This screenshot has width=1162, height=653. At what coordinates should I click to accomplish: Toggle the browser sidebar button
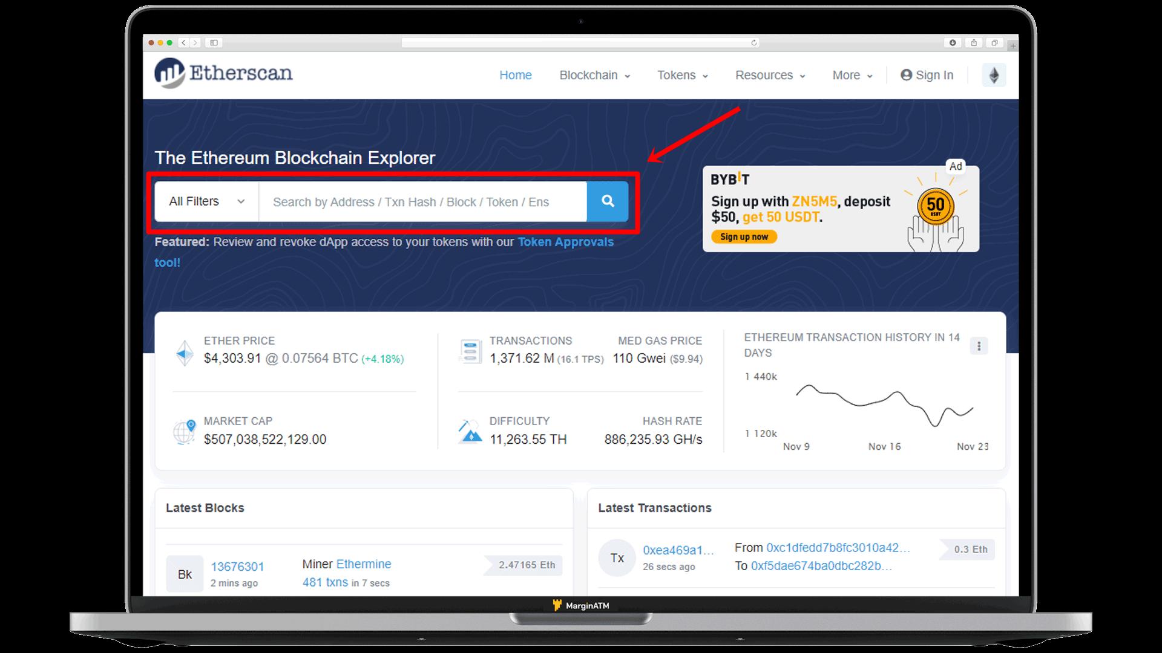pyautogui.click(x=214, y=42)
